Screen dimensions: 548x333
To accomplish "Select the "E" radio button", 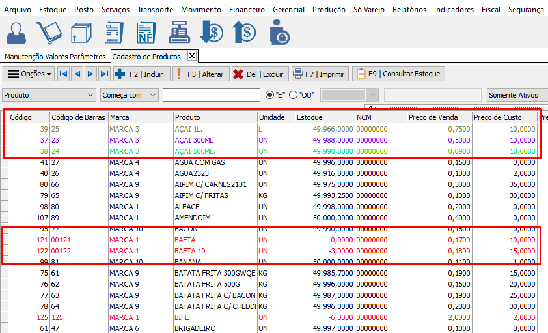I will tap(270, 95).
